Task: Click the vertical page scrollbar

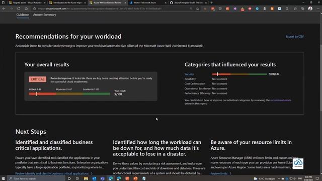Action: 321,78
